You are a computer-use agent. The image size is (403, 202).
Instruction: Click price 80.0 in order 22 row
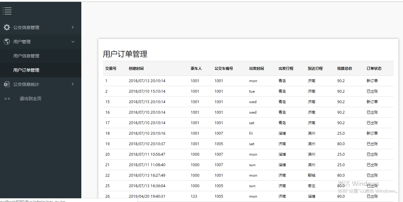click(x=341, y=175)
